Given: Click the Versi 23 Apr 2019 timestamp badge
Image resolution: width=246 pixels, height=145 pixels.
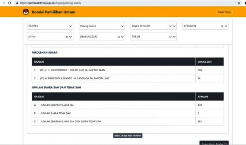Looking at the screenshot, I should (x=128, y=136).
